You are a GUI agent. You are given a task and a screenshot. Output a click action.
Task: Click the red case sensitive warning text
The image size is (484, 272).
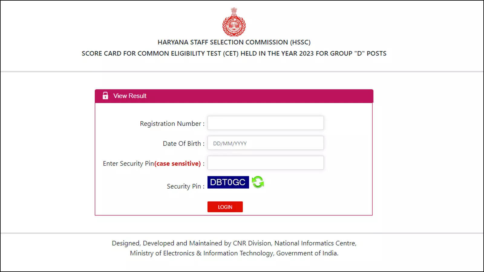pyautogui.click(x=178, y=164)
